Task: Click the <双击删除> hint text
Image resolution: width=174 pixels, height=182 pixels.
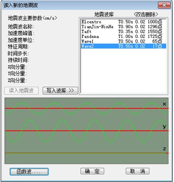Action: coord(146,14)
